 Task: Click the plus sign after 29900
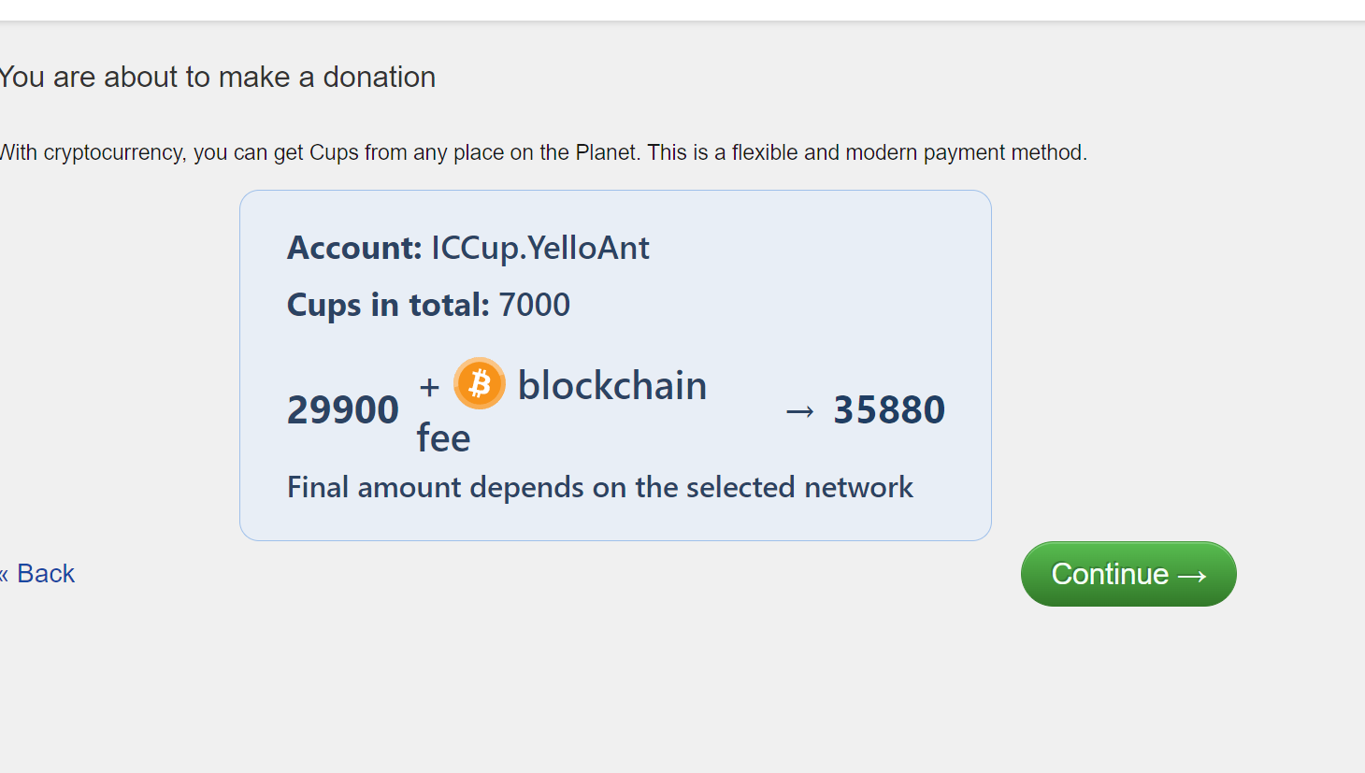tap(429, 386)
